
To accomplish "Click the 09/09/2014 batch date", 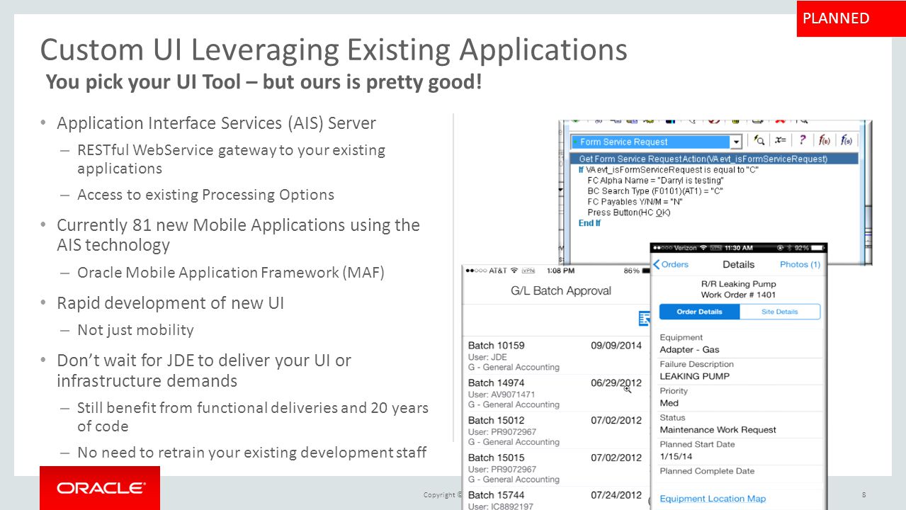I will coord(616,346).
